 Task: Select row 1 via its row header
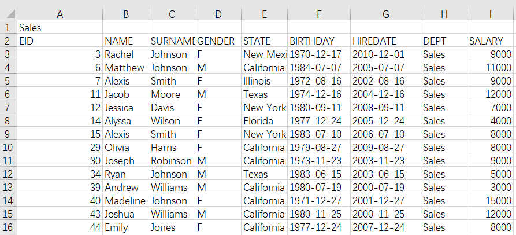pos(8,27)
